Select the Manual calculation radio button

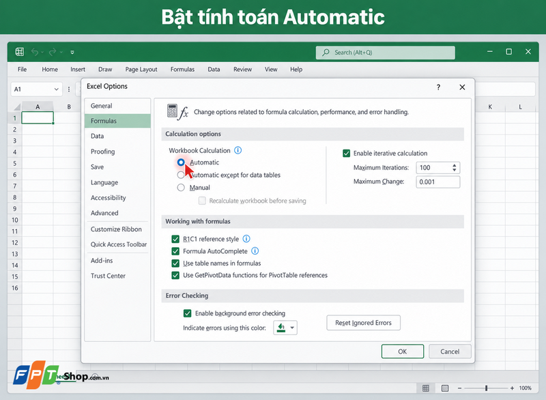pyautogui.click(x=181, y=188)
